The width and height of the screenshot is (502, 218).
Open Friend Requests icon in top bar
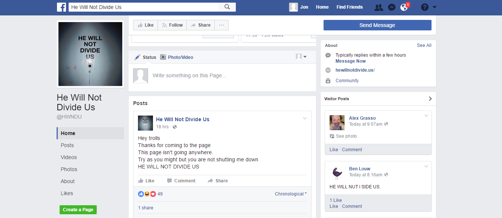(x=379, y=7)
